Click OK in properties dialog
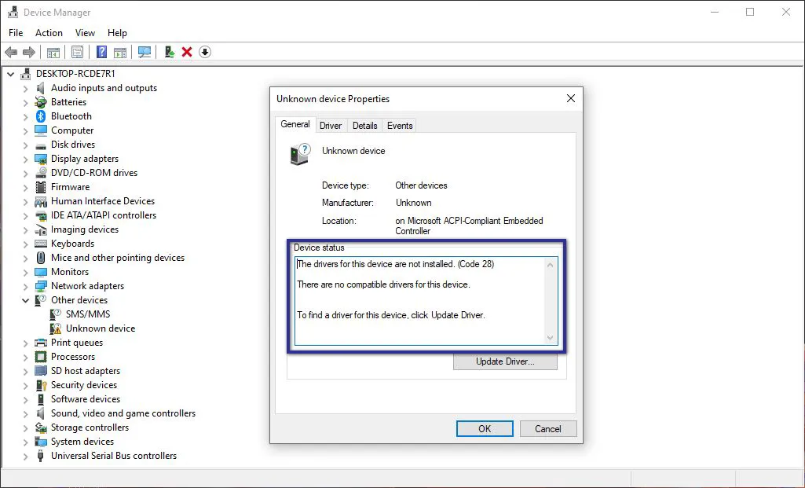The width and height of the screenshot is (805, 488). [485, 429]
